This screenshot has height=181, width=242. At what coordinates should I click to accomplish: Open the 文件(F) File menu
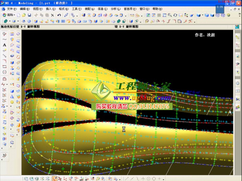(12, 9)
